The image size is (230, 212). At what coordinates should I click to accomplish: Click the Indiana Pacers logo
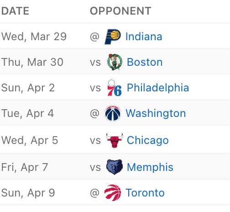pyautogui.click(x=113, y=37)
